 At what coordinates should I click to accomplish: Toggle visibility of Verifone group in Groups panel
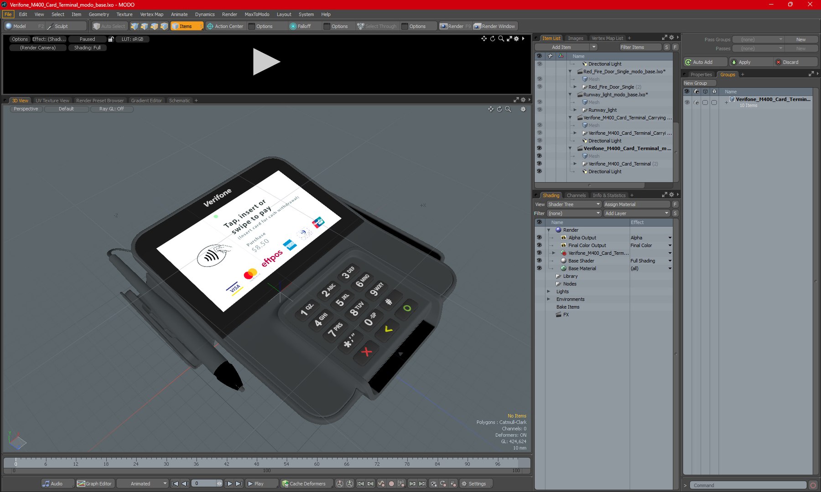click(x=687, y=102)
